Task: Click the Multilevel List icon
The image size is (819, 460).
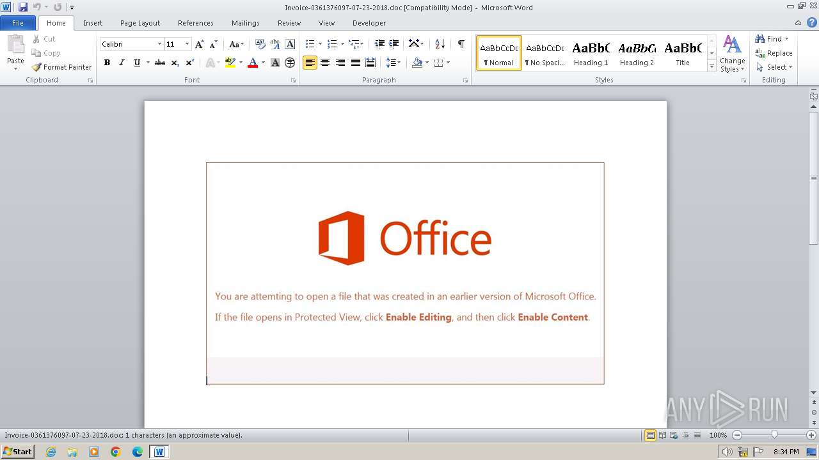Action: point(354,44)
